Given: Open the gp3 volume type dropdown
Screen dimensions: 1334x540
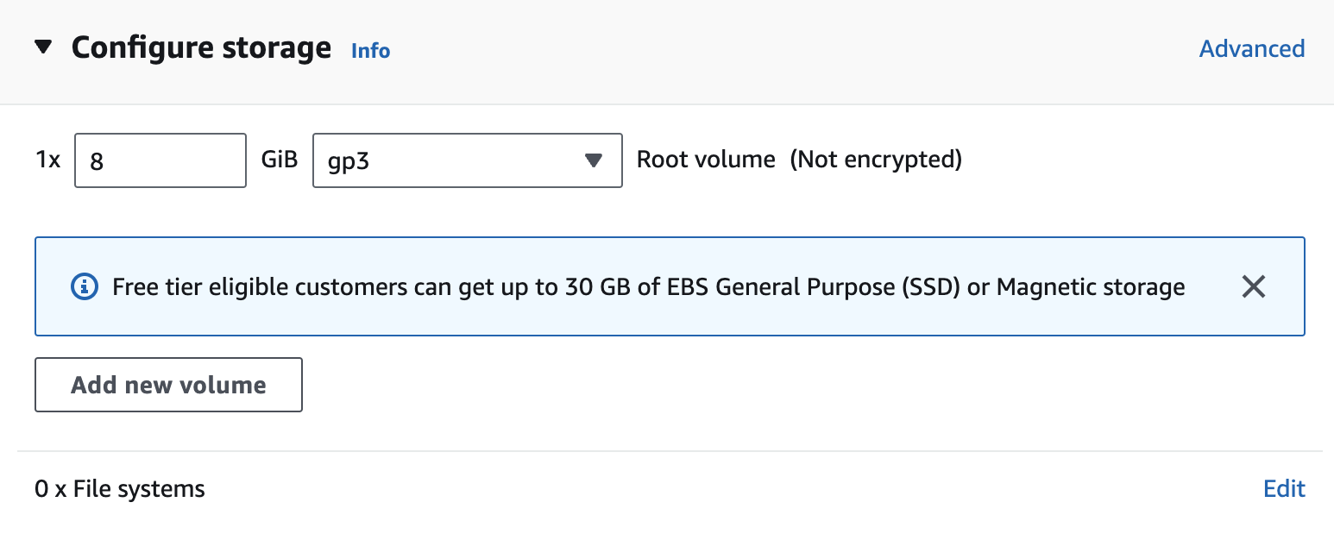Looking at the screenshot, I should 467,160.
